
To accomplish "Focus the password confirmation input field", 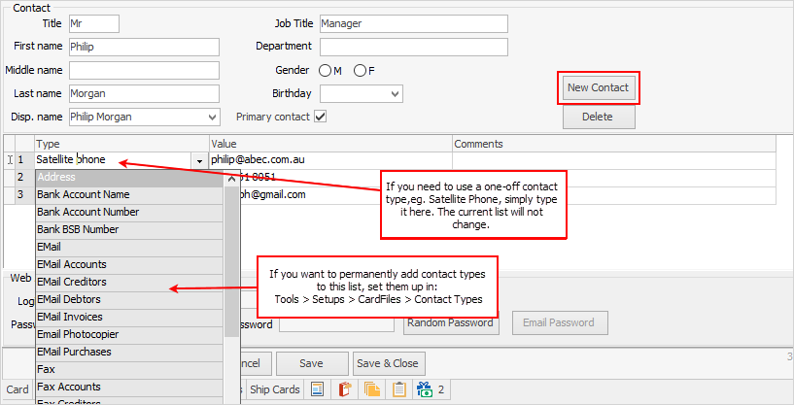I will [336, 324].
